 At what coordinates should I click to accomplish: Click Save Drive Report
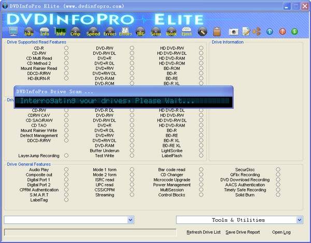243,232
